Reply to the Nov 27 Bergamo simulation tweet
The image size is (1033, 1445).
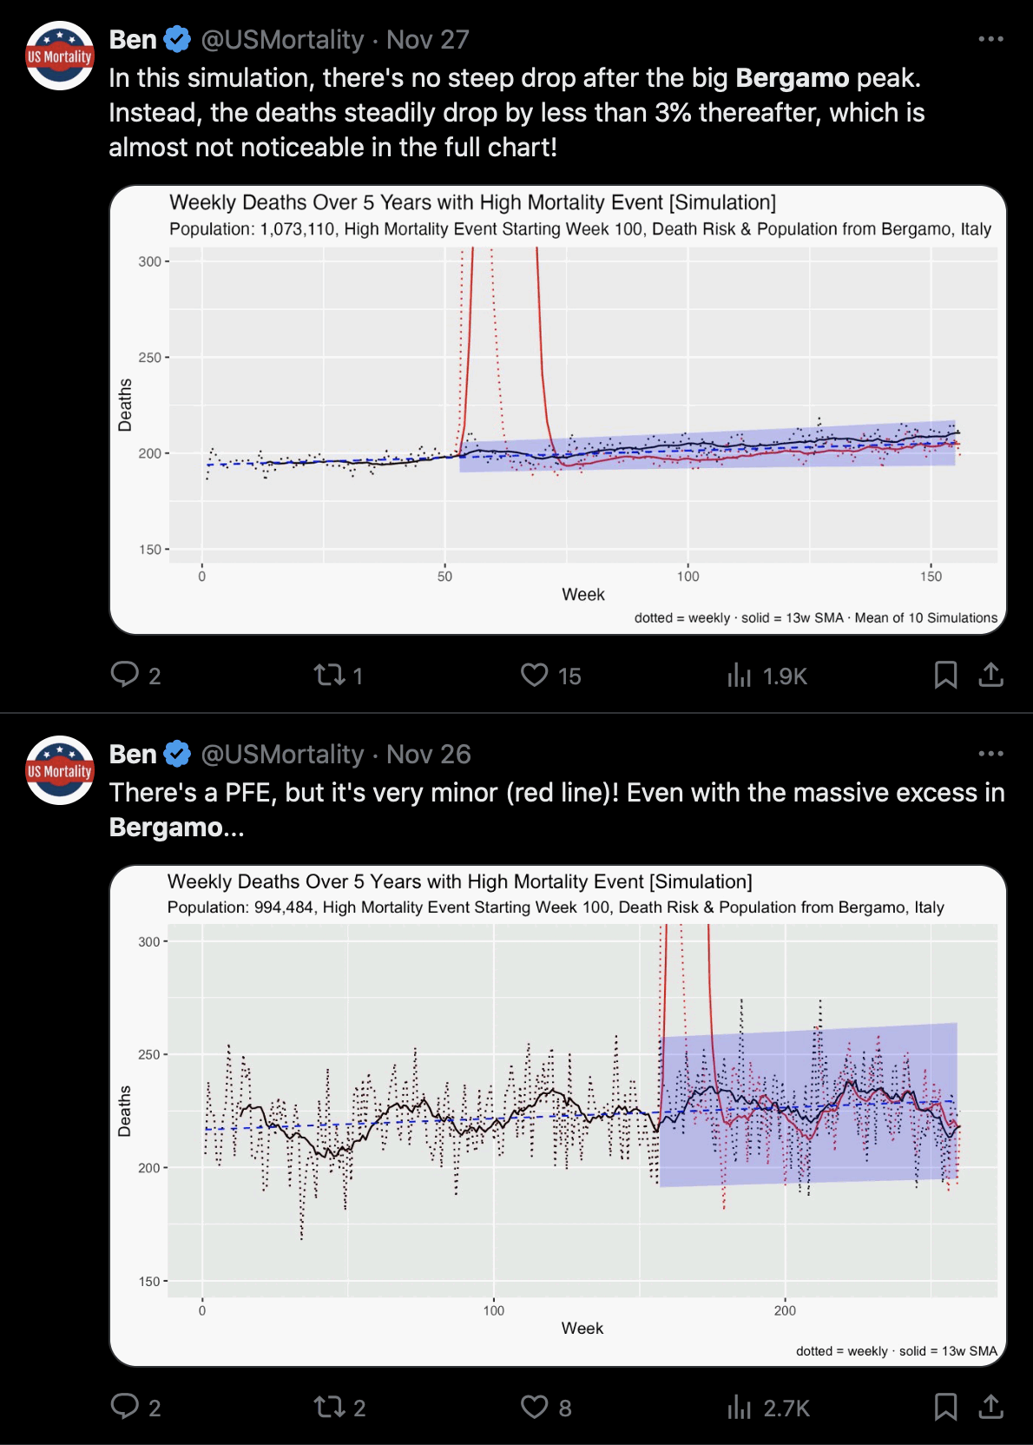(125, 675)
